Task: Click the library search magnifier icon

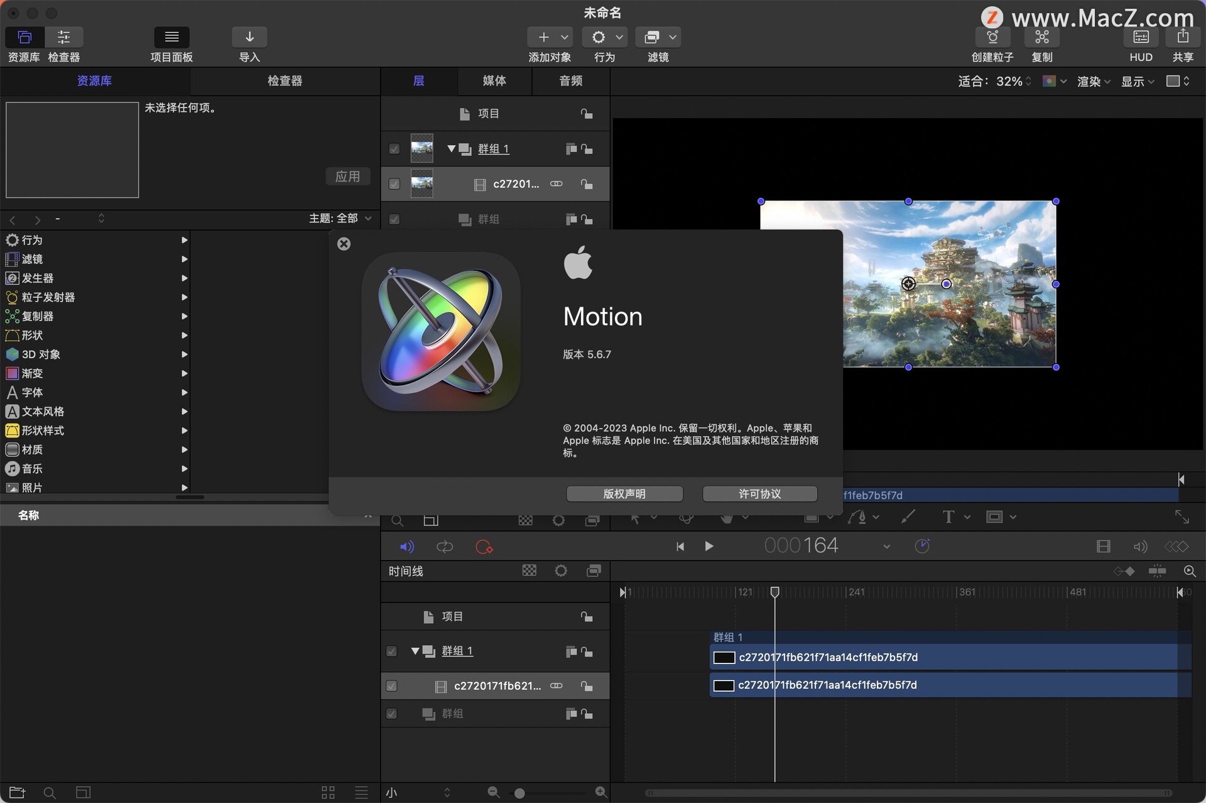Action: [50, 793]
